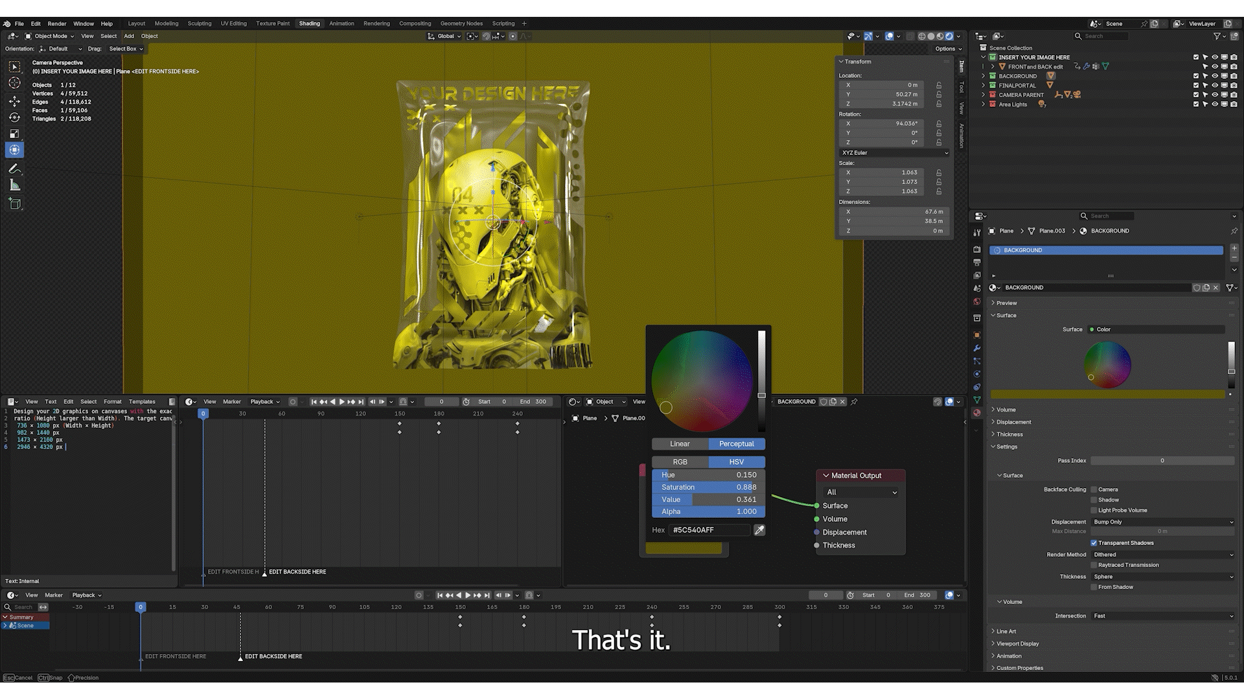Screen dimensions: 1244x700
Task: Add a material slot with the plus button
Action: pos(1234,248)
